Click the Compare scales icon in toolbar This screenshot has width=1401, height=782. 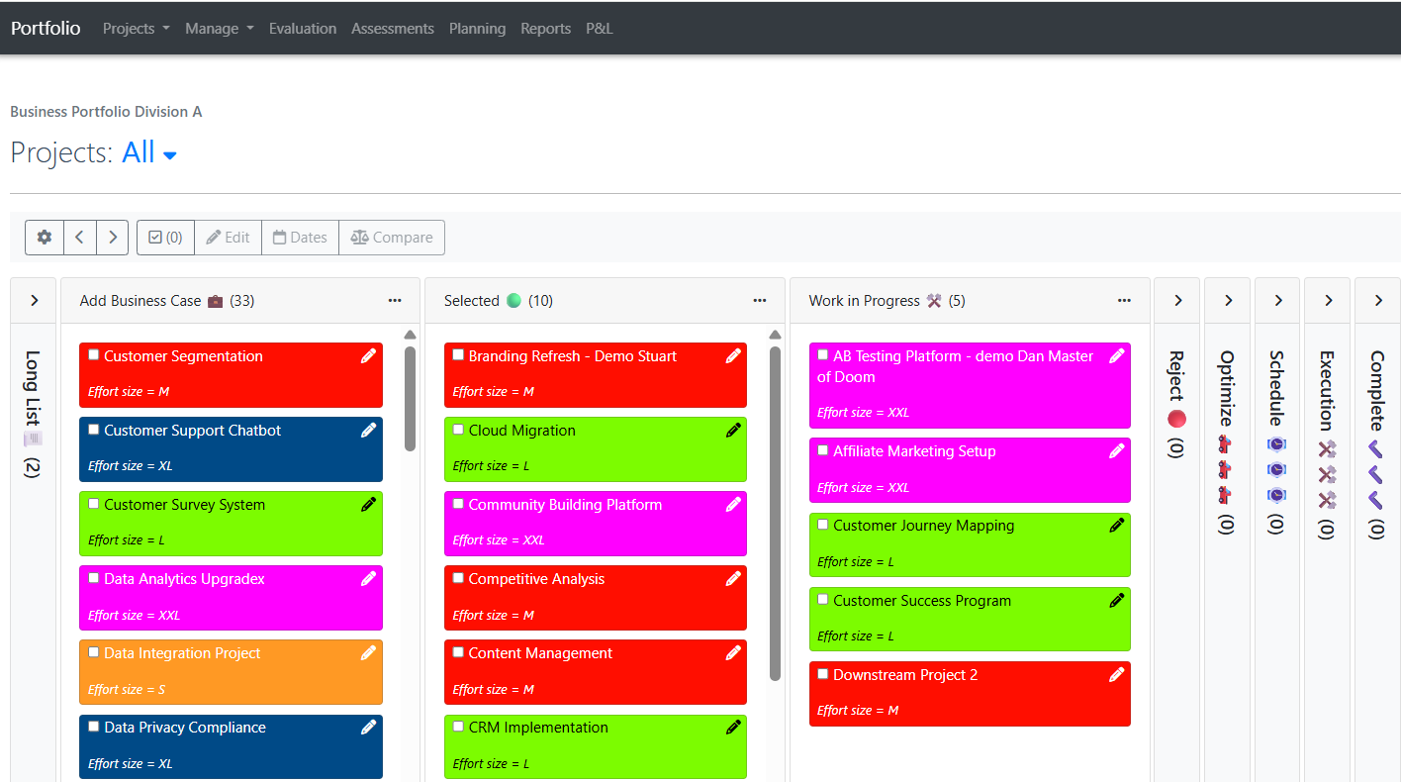pyautogui.click(x=392, y=237)
